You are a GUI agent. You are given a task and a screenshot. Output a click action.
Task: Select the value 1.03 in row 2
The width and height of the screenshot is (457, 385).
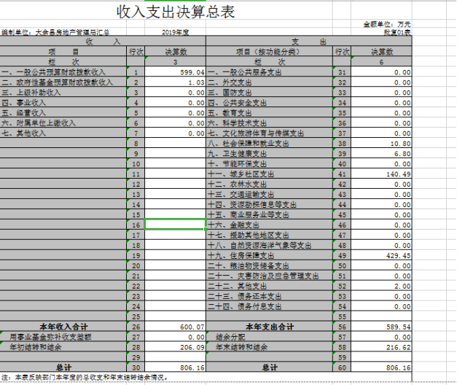pos(175,82)
